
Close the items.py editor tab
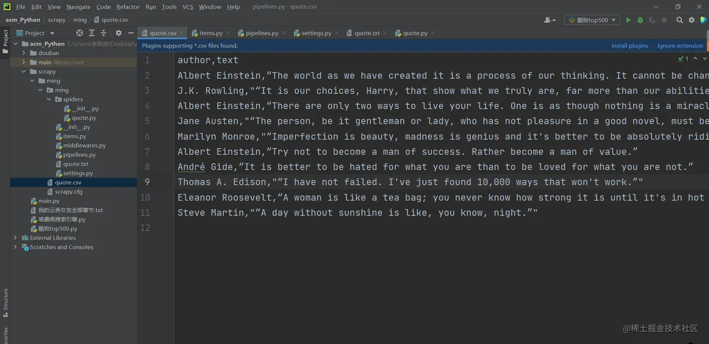[x=228, y=33]
